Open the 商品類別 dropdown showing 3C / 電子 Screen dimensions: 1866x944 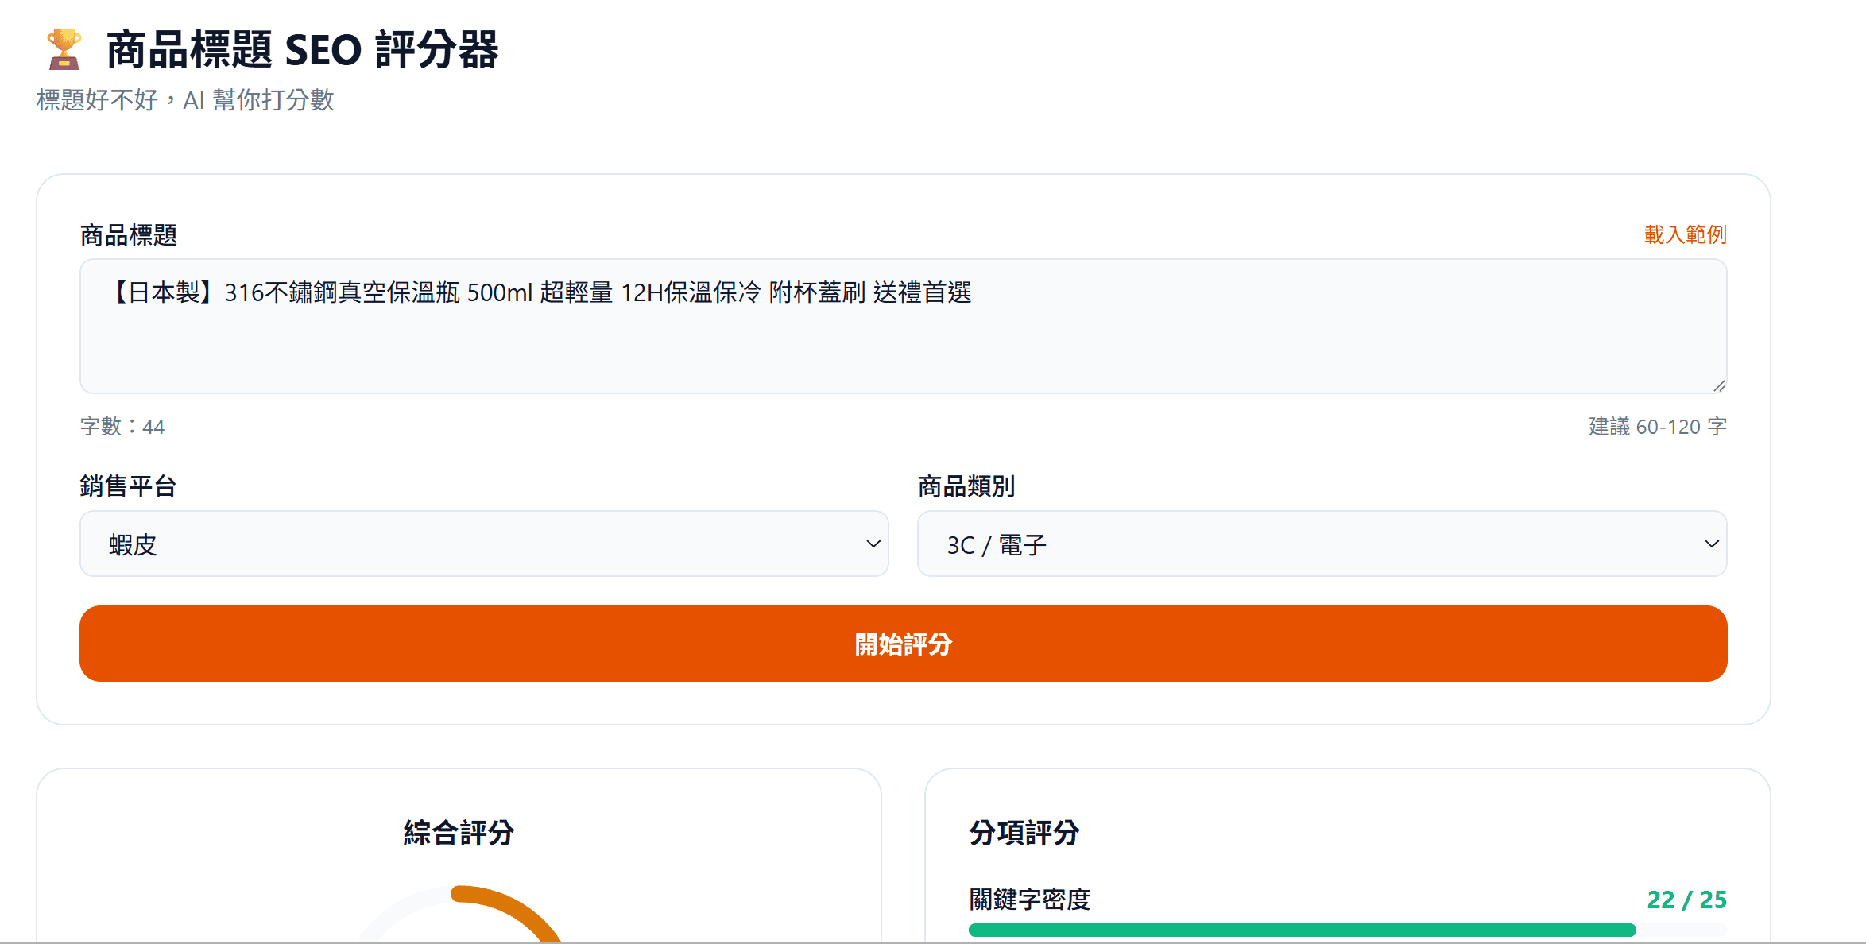1322,544
